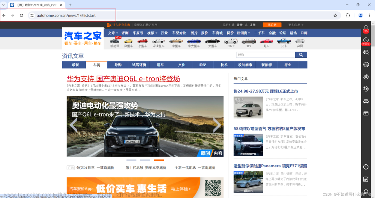This screenshot has height=198, width=375.
Task: Select the first carousel indicator dash
Action: (x=131, y=160)
